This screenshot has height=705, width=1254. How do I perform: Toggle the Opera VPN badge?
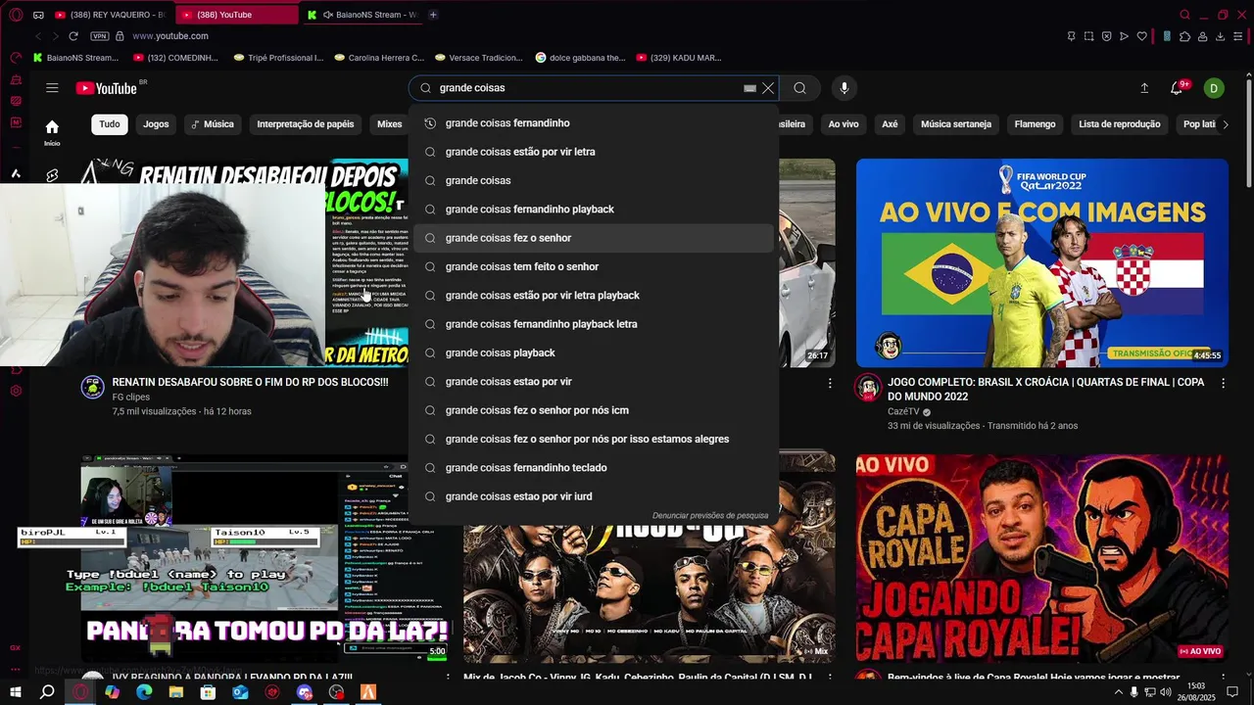click(x=99, y=36)
